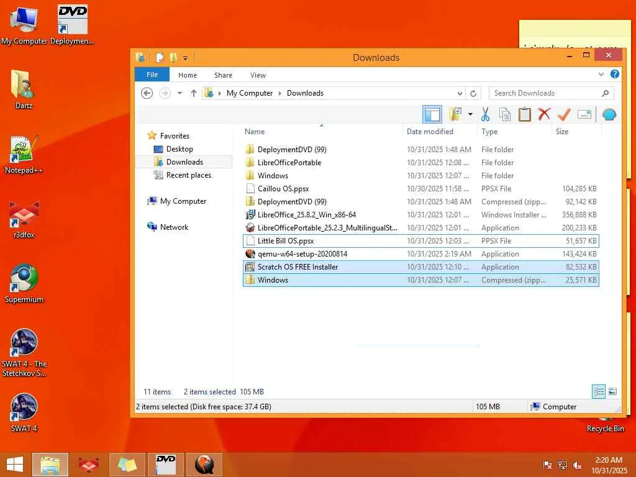The height and width of the screenshot is (477, 636).
Task: Select the LibreOfficePortable_25.2.3 application file
Action: click(x=420, y=227)
